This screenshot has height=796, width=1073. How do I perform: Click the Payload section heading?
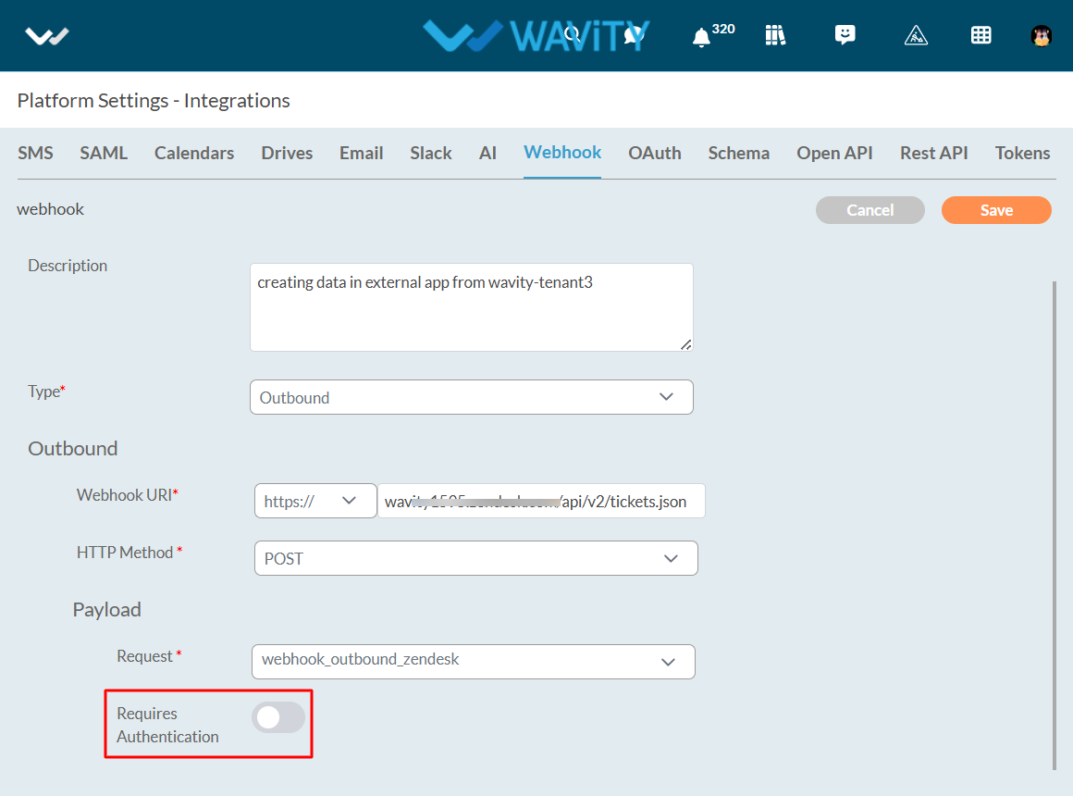click(x=106, y=610)
